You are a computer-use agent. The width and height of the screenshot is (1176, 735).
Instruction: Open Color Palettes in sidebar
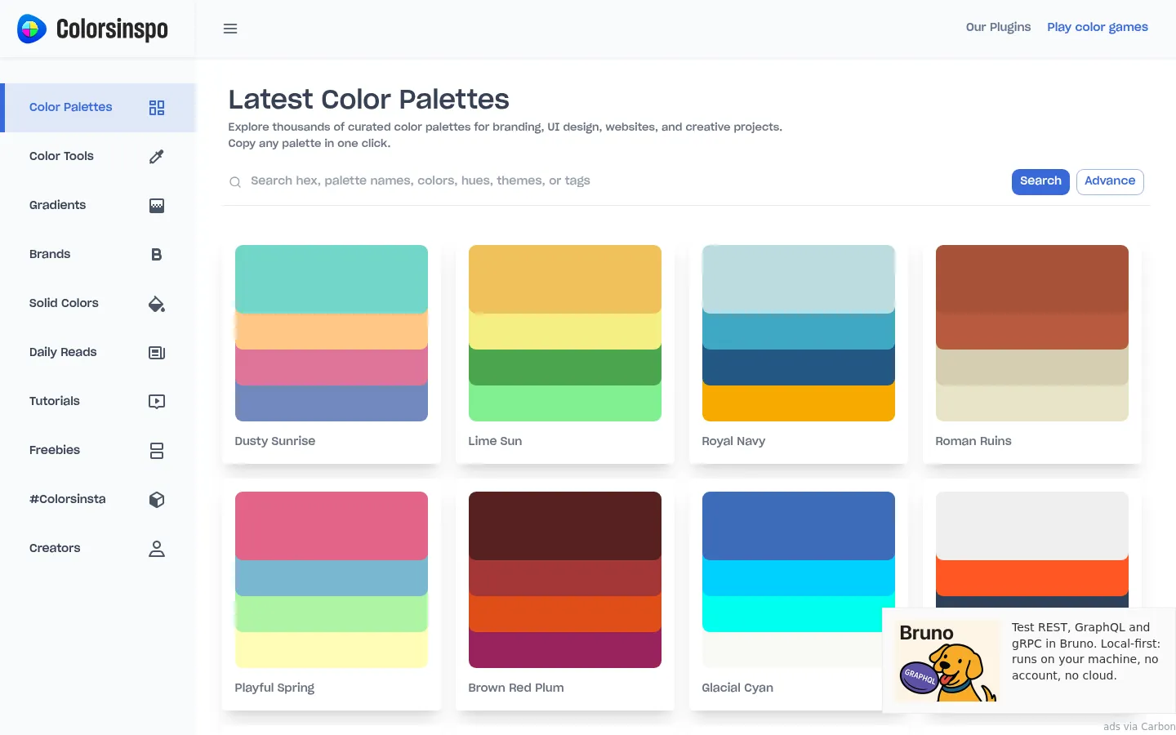click(98, 108)
